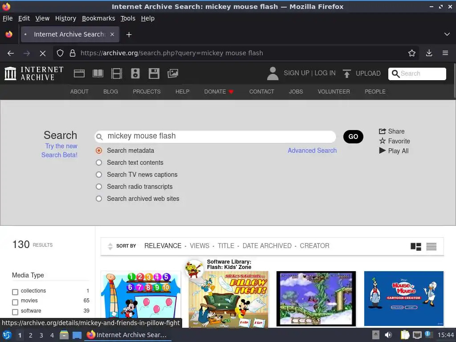Open the Firefox hamburger application menu
456x342 pixels.
[445, 53]
